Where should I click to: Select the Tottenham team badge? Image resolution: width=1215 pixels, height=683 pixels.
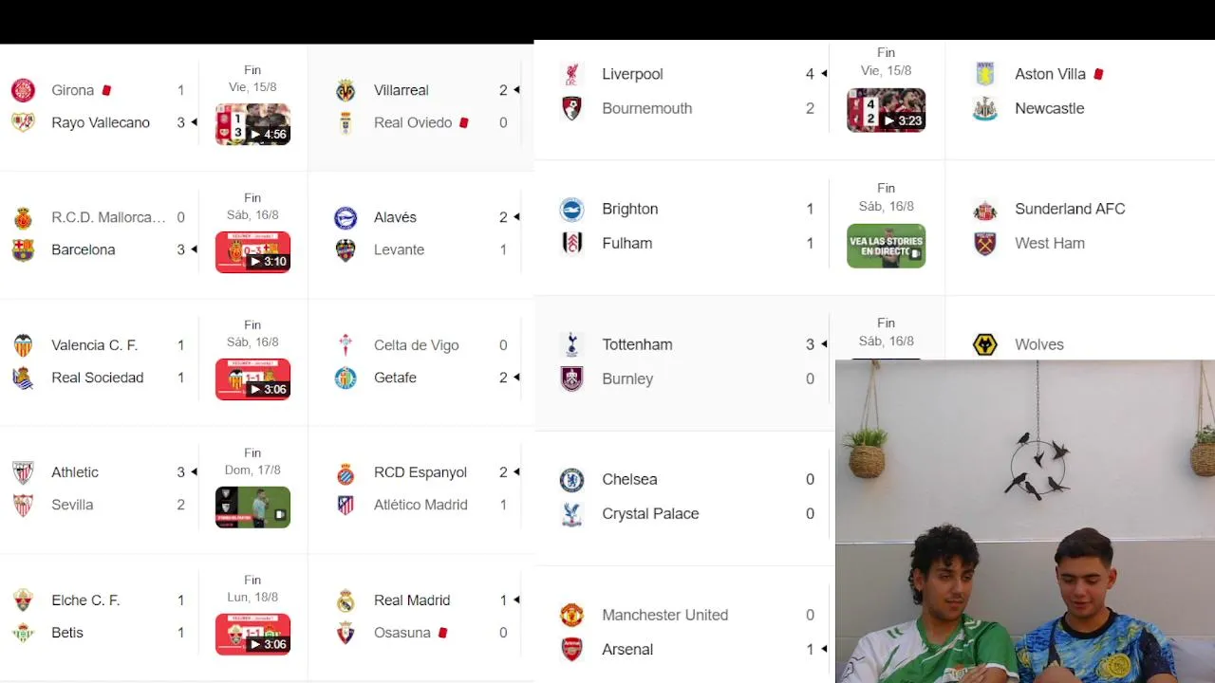click(x=571, y=344)
